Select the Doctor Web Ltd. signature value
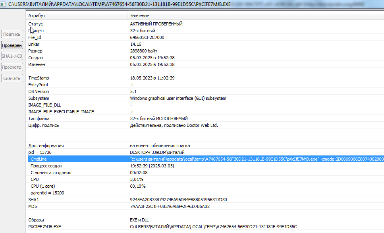384x233 pixels. 174,125
